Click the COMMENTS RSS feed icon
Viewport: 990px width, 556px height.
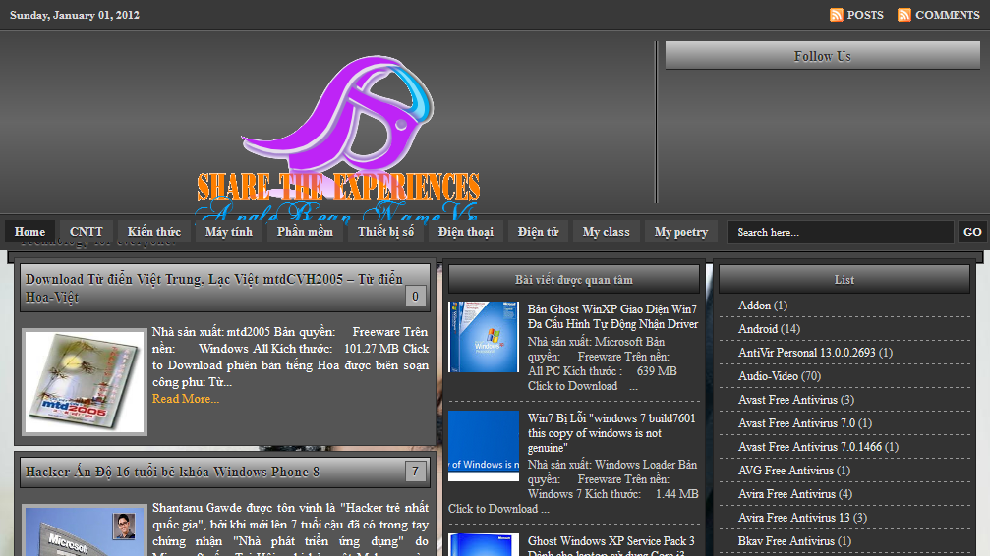pos(904,15)
